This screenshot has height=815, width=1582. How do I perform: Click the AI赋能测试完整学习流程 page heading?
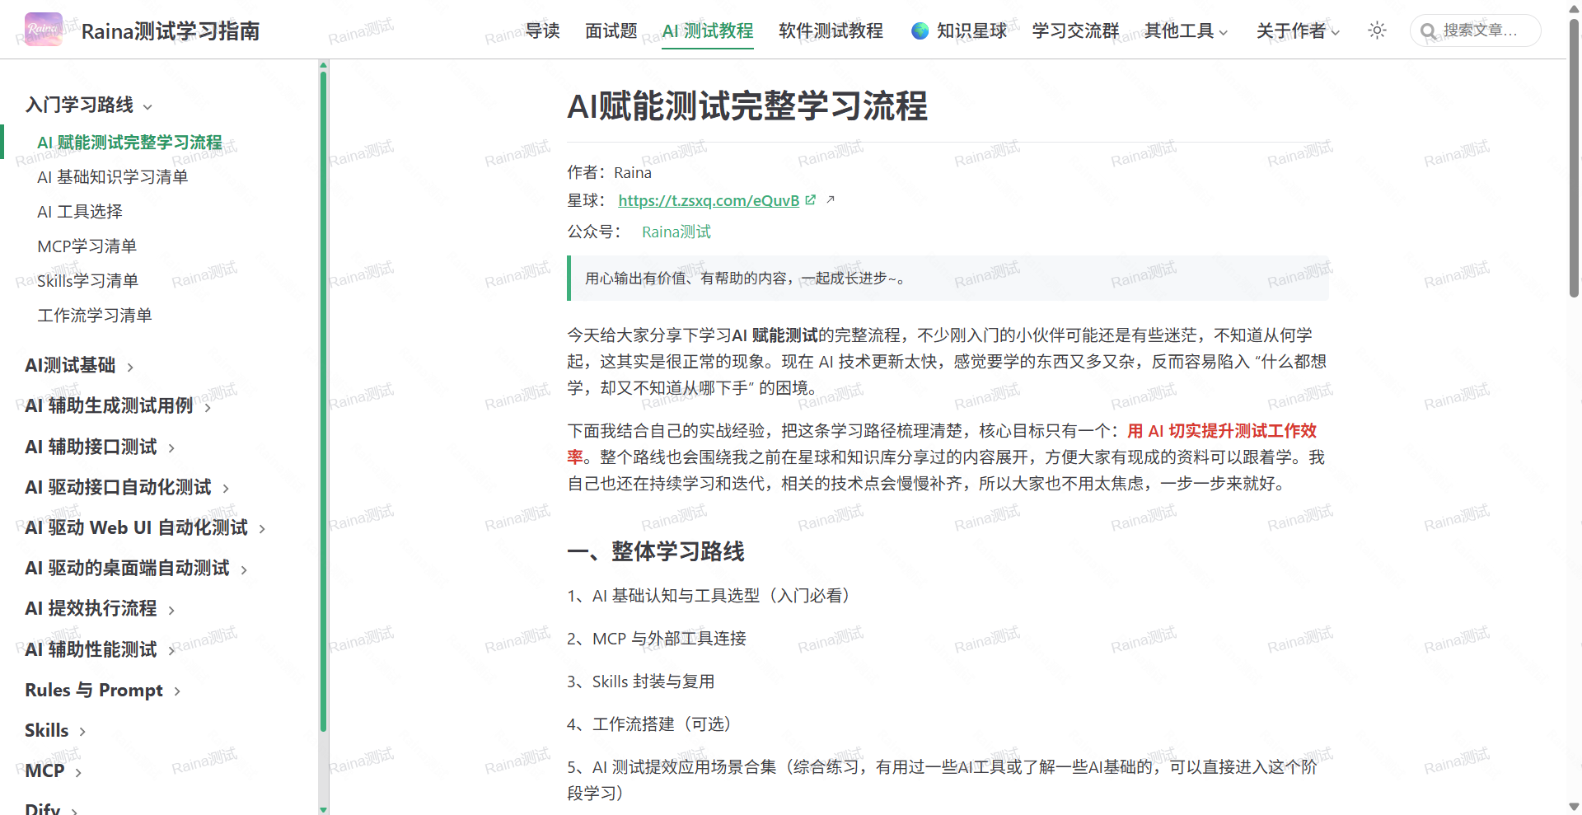click(747, 106)
